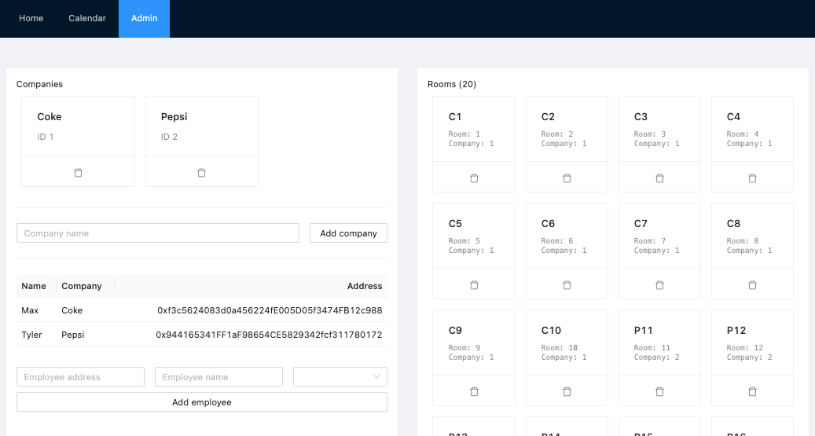Delete the Coke company via trash icon
This screenshot has width=815, height=436.
[78, 173]
